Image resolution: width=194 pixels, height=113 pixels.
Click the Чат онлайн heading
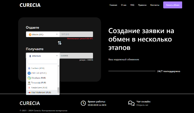(144, 102)
